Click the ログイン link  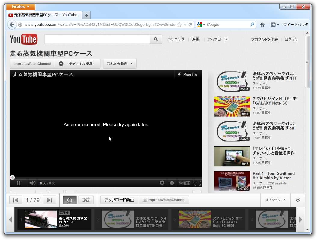[291, 39]
